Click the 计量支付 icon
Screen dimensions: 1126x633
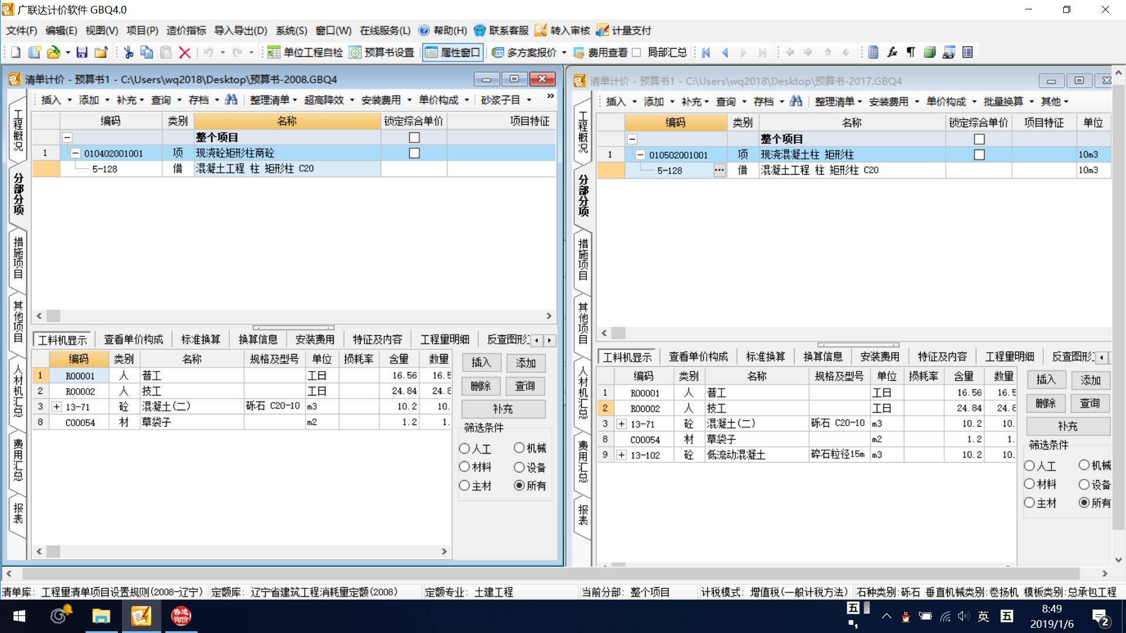(602, 30)
